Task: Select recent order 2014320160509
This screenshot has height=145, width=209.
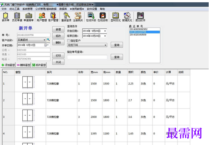Action: [145, 35]
